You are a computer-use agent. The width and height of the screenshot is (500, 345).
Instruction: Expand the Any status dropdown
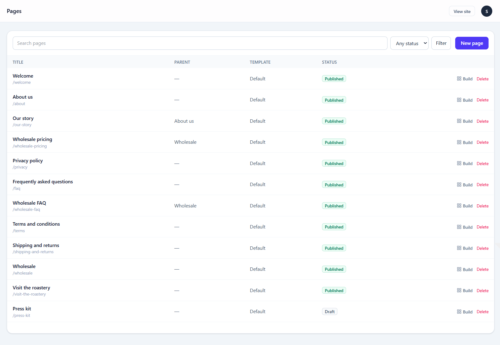click(409, 43)
